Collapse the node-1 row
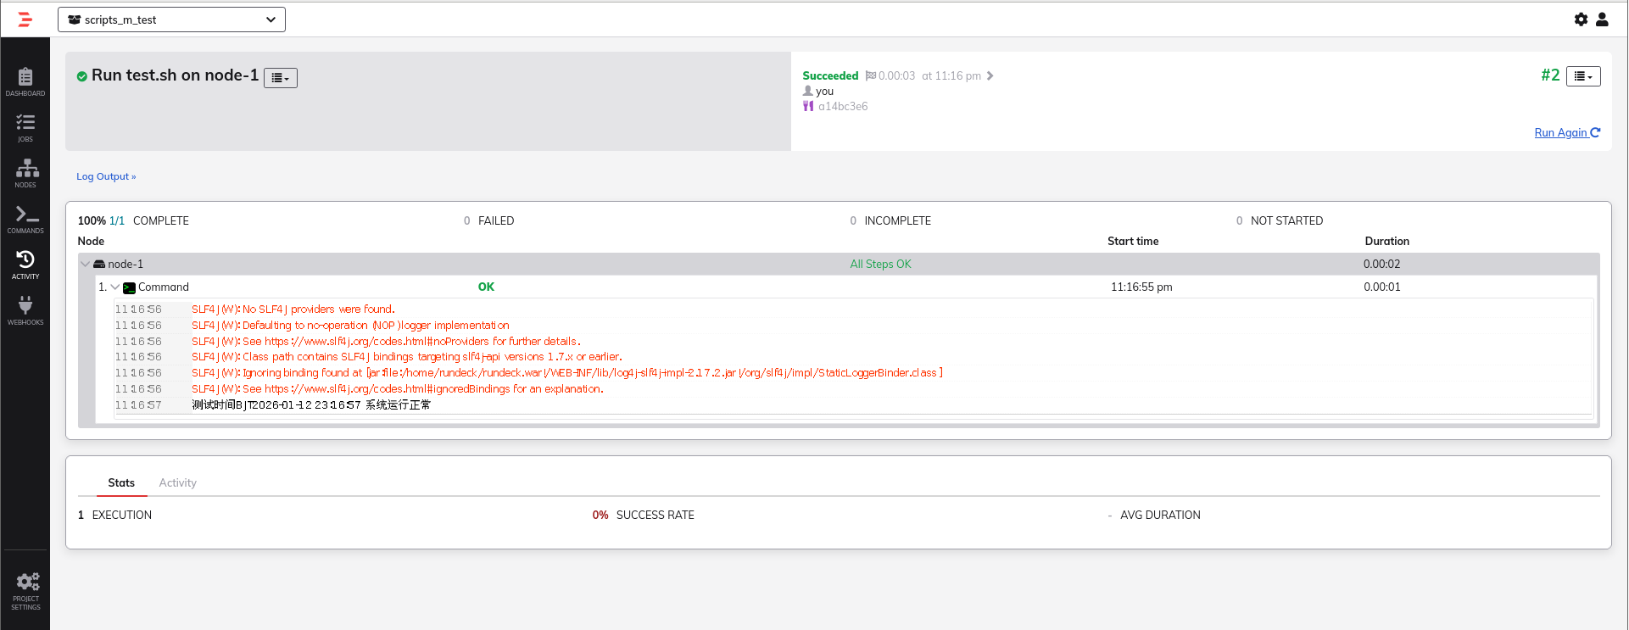 [x=86, y=265]
